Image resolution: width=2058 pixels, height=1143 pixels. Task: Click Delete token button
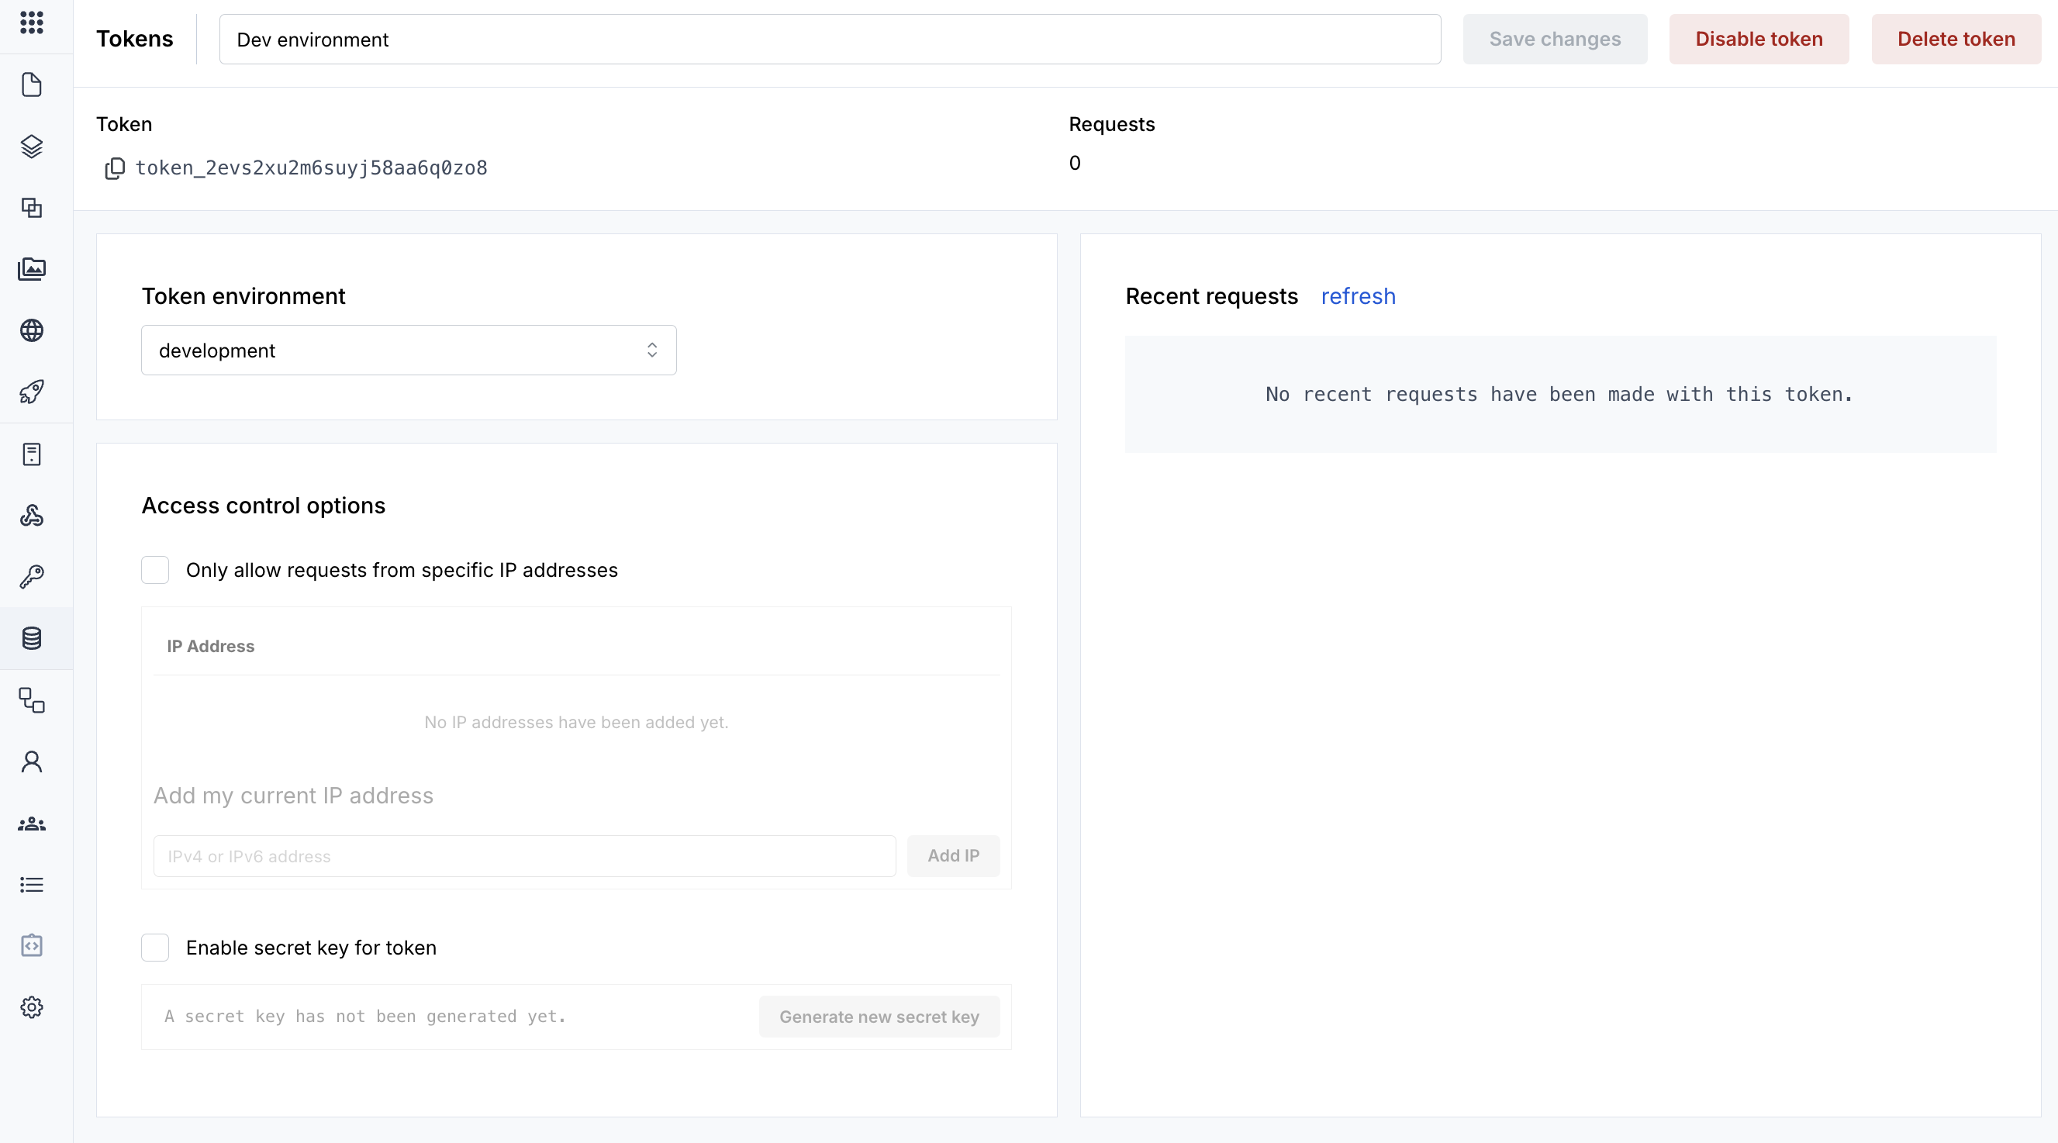tap(1956, 39)
